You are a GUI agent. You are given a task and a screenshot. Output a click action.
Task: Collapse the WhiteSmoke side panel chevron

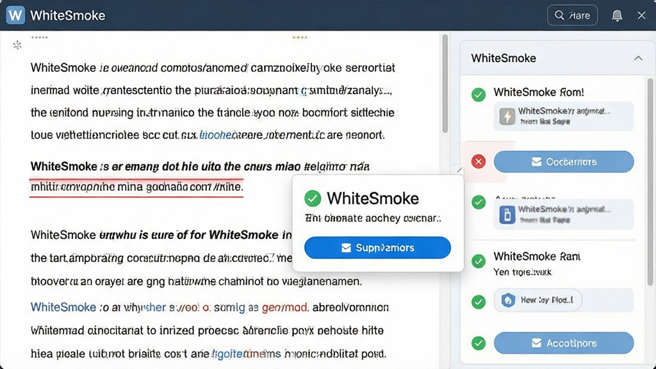click(x=638, y=58)
